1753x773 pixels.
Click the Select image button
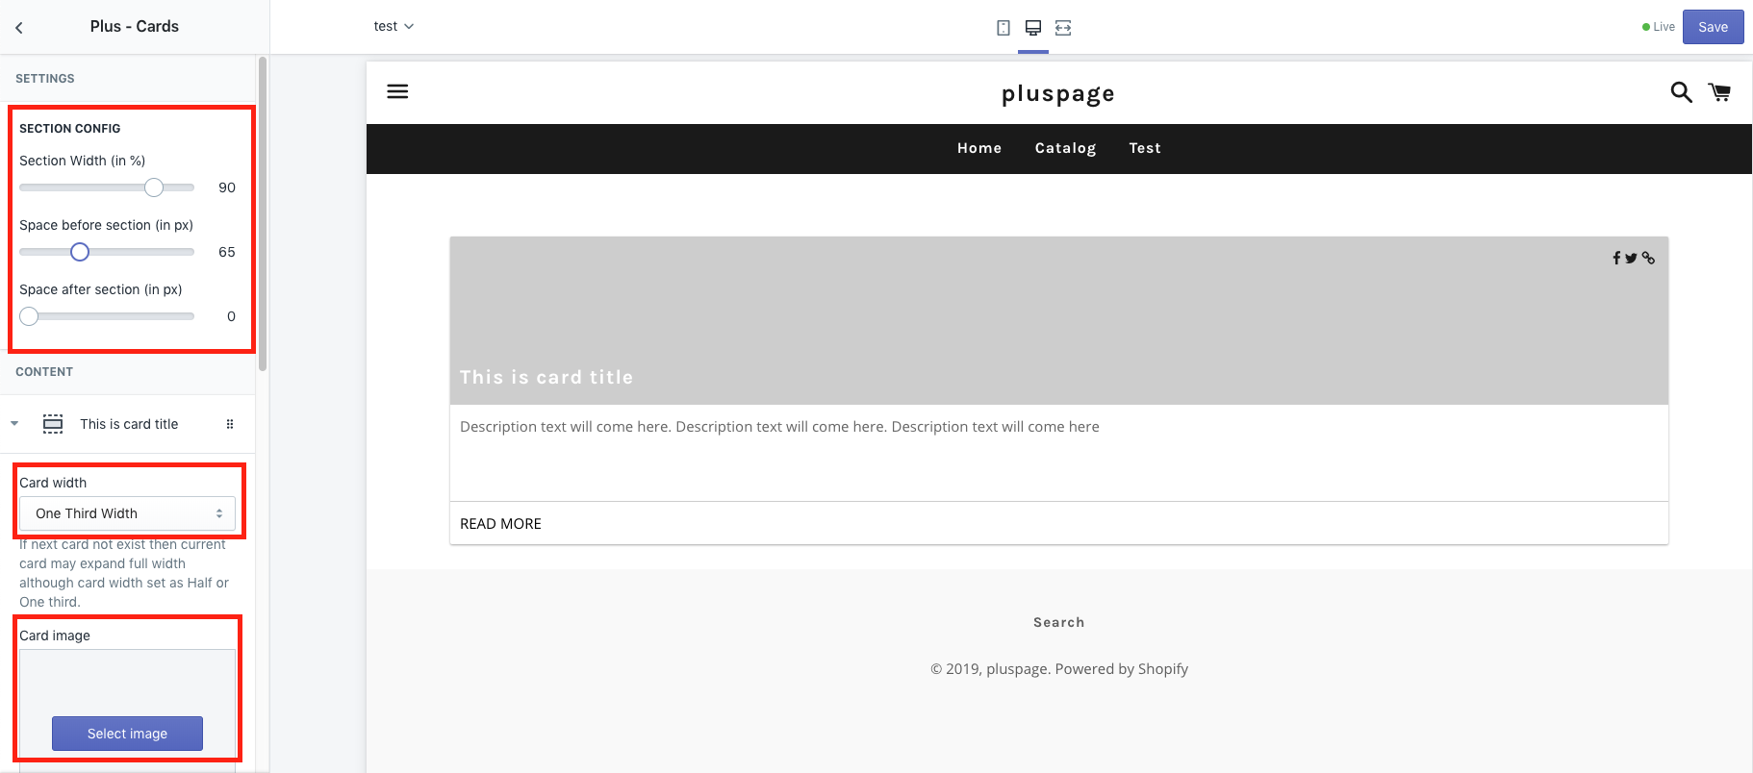(127, 734)
